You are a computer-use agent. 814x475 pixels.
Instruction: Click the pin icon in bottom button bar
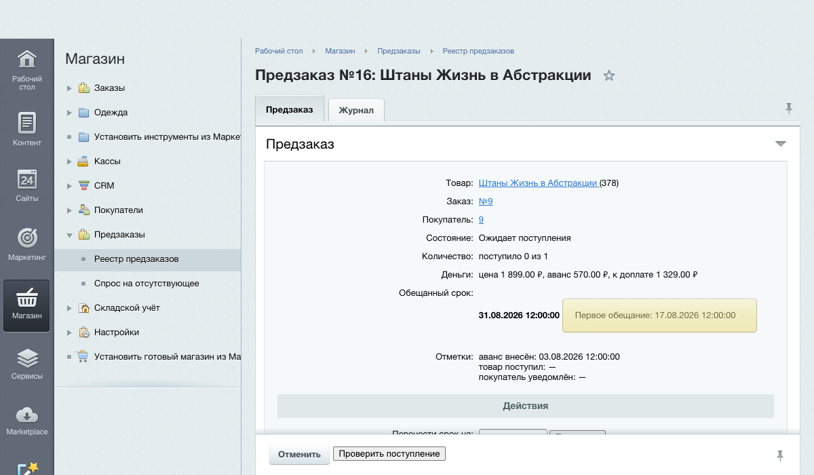coord(779,455)
